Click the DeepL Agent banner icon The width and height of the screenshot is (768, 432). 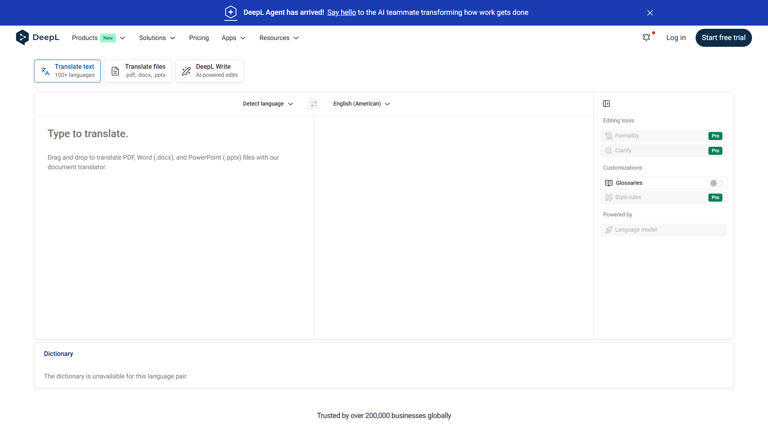(x=231, y=12)
